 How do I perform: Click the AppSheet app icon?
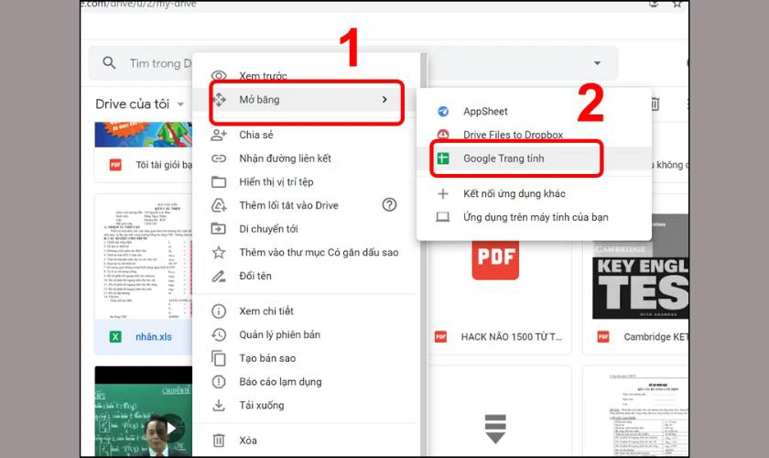[x=443, y=112]
